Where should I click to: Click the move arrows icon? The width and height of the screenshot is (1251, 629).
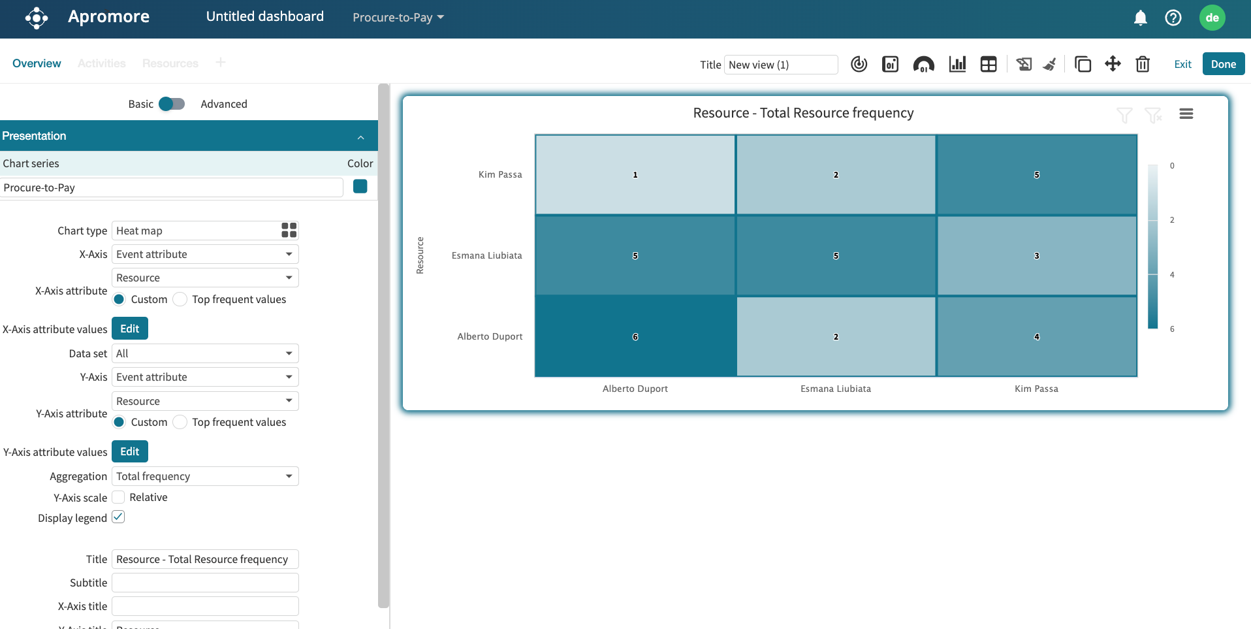click(1113, 64)
